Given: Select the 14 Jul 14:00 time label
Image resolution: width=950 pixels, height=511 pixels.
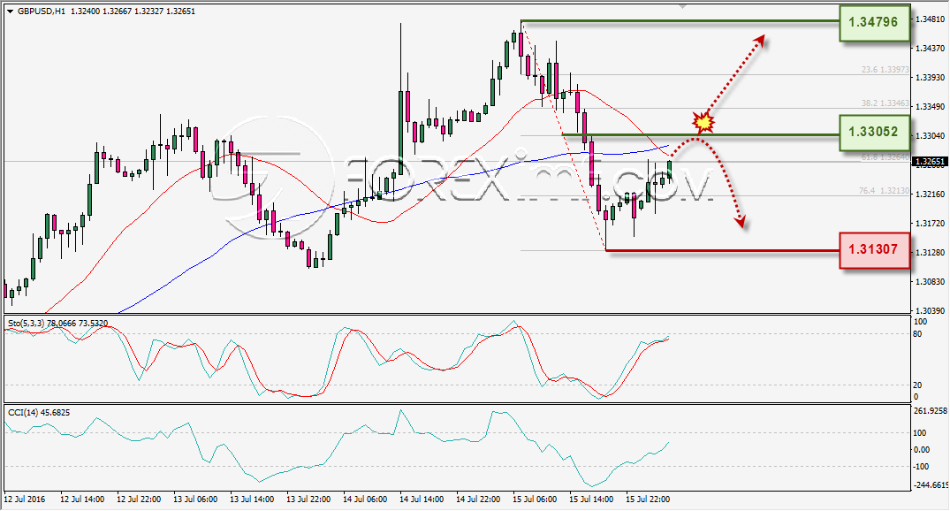Looking at the screenshot, I should click(422, 500).
